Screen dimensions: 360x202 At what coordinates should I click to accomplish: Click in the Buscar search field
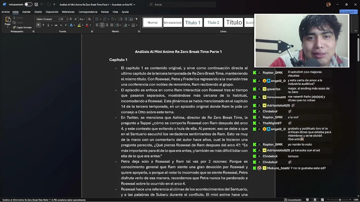pos(183,4)
